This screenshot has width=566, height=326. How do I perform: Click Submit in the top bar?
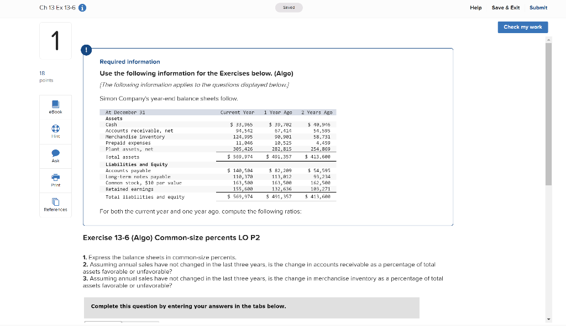[x=538, y=8]
